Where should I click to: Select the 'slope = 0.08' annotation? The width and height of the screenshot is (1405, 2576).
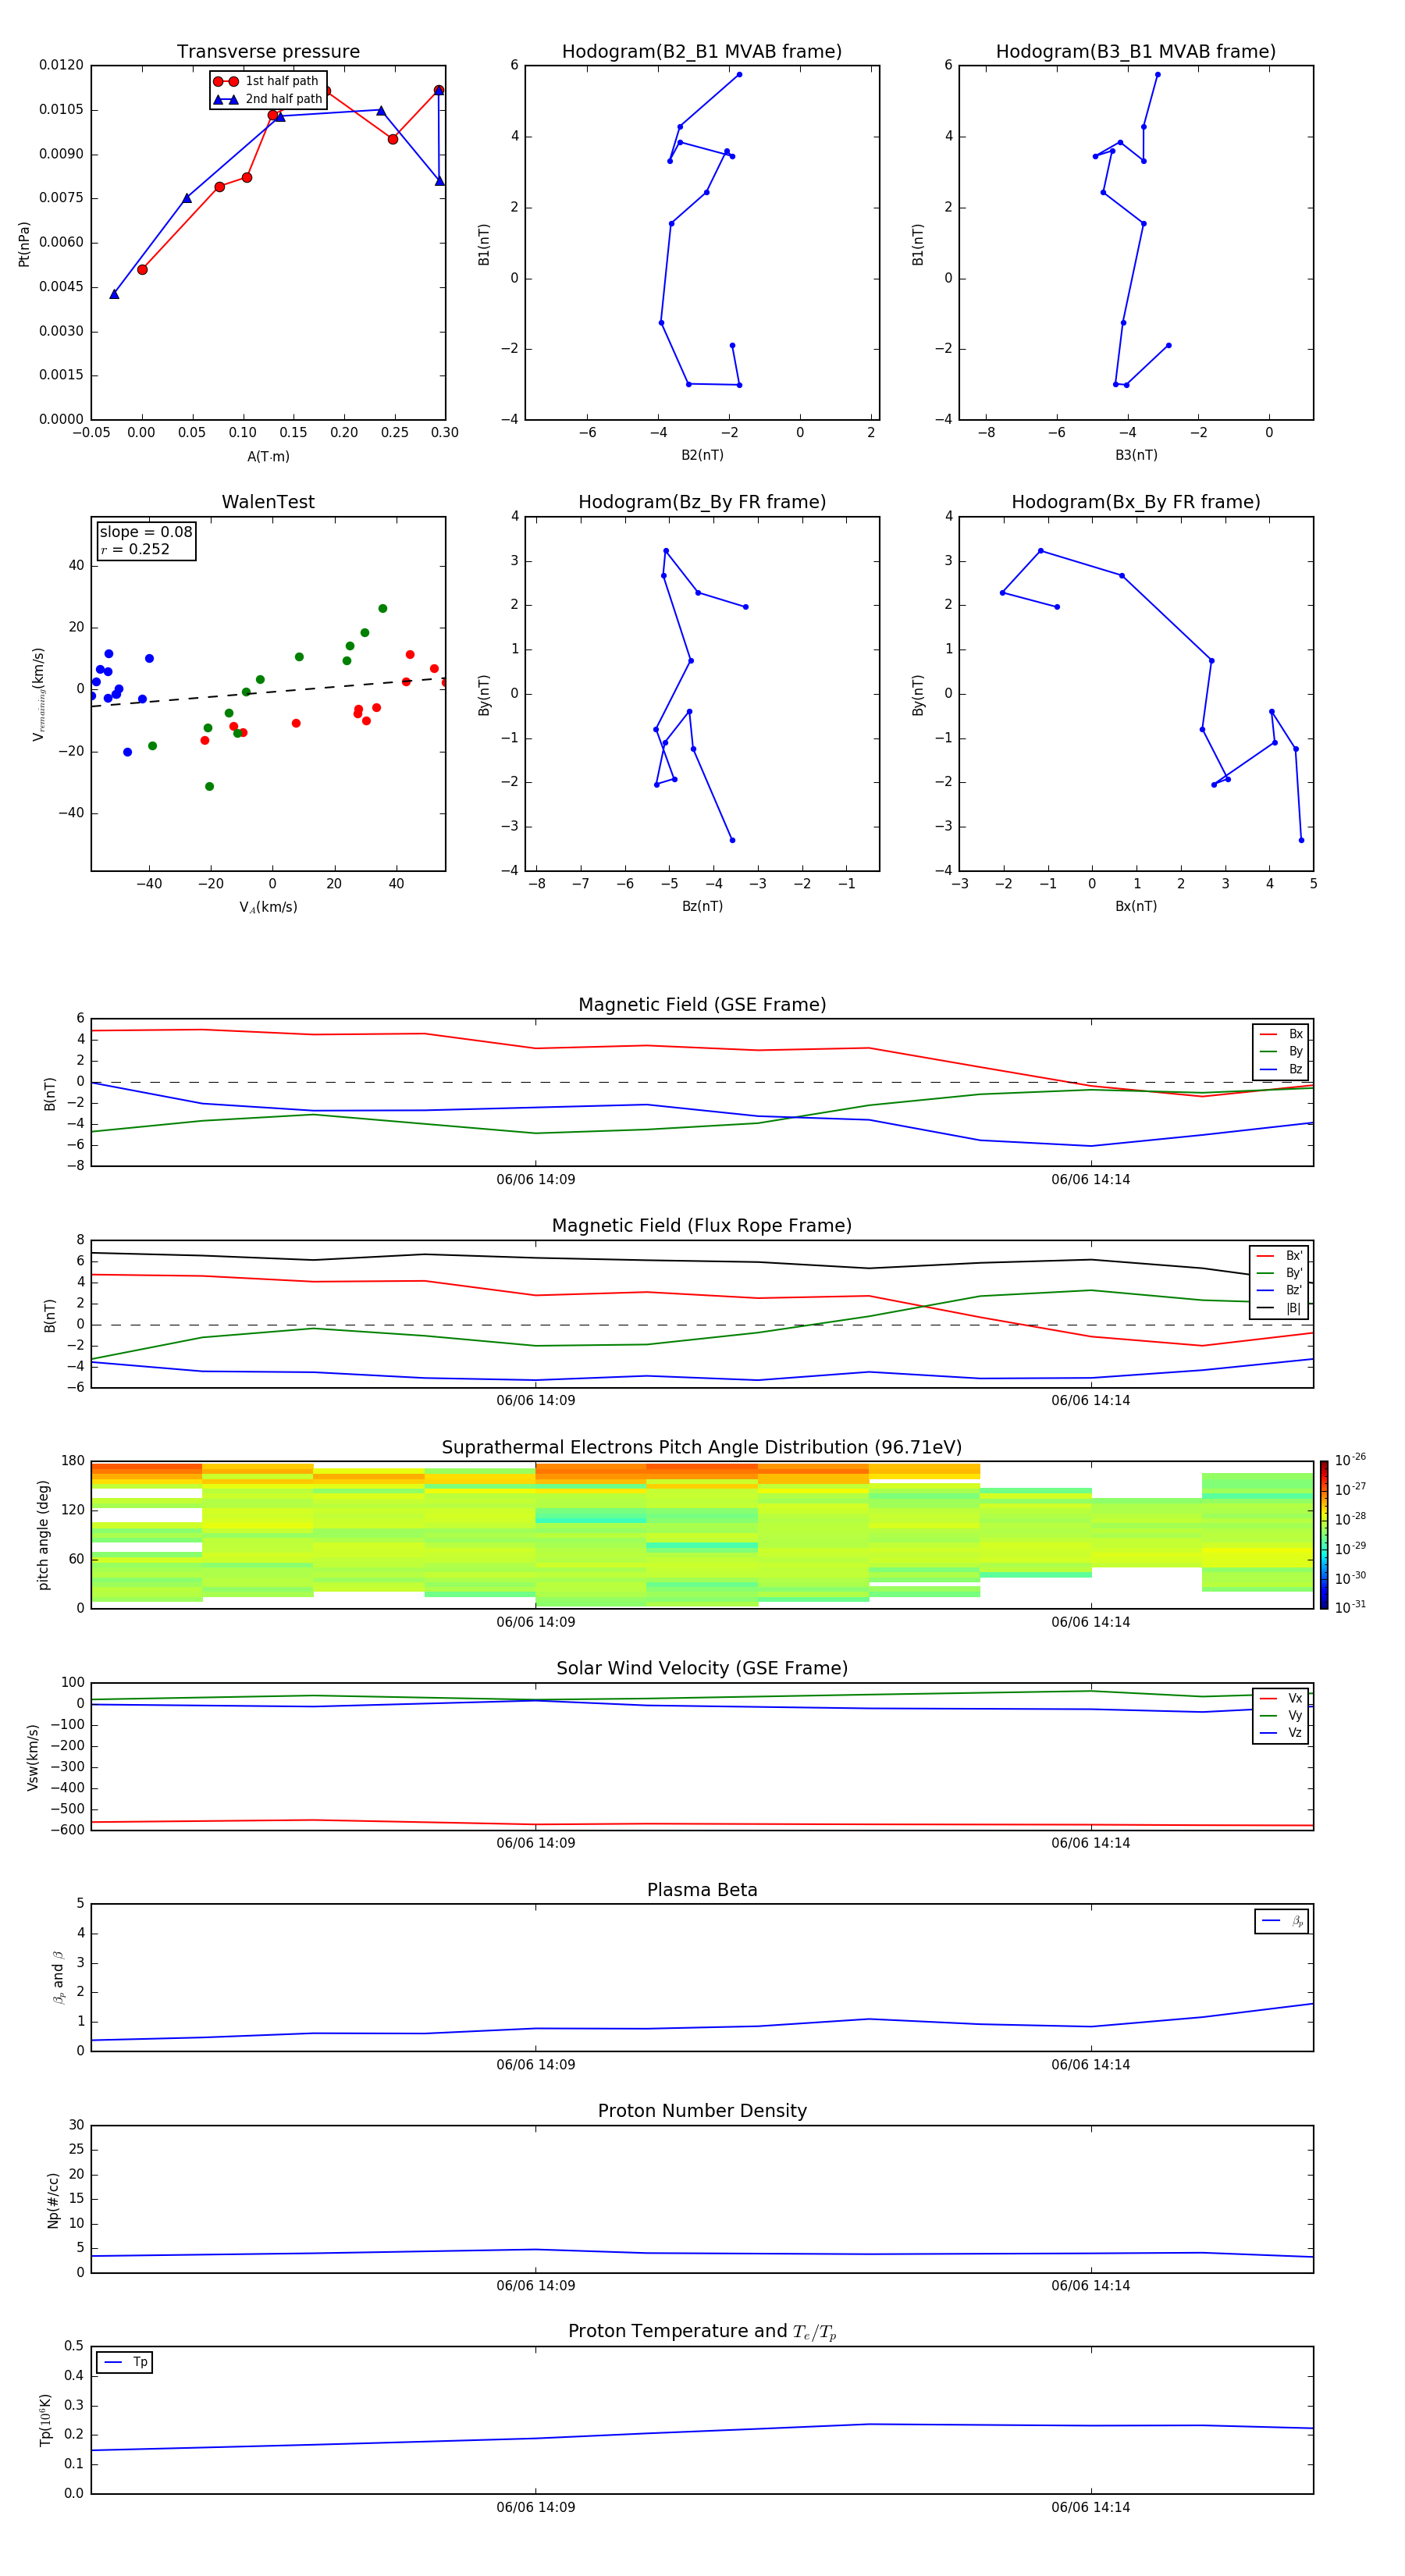pyautogui.click(x=146, y=532)
